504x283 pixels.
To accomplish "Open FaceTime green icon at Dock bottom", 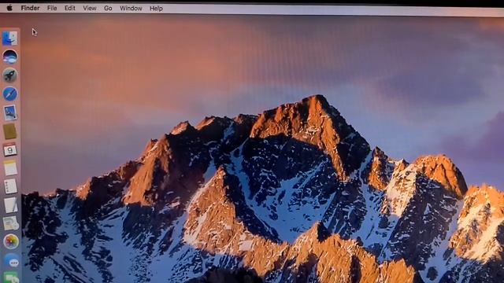I will pyautogui.click(x=12, y=277).
